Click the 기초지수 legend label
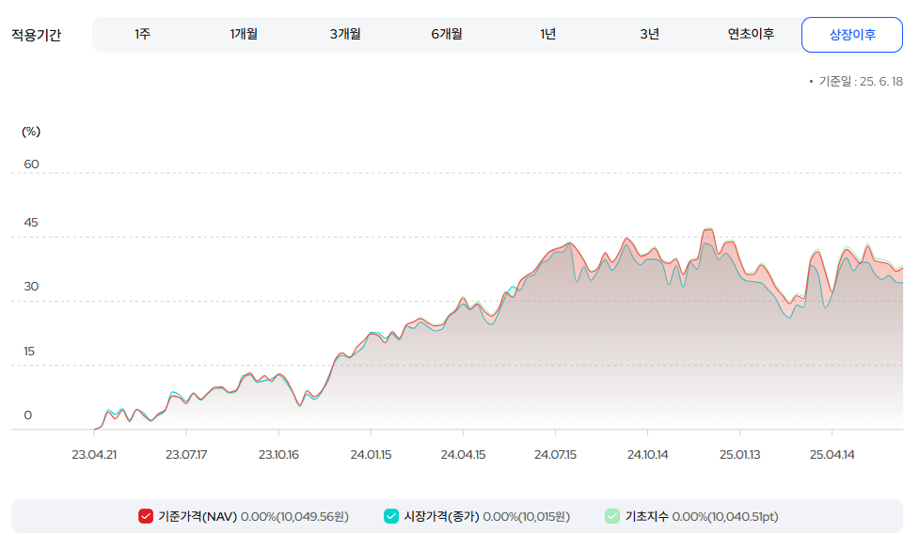 (x=646, y=517)
